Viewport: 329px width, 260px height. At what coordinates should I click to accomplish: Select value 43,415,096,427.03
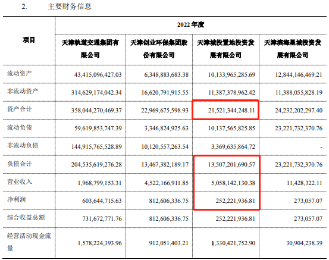[98, 75]
